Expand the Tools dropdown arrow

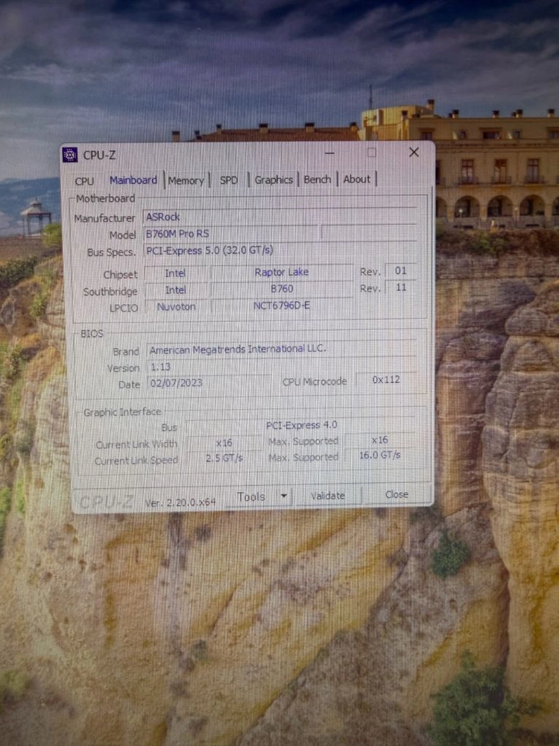click(x=284, y=496)
